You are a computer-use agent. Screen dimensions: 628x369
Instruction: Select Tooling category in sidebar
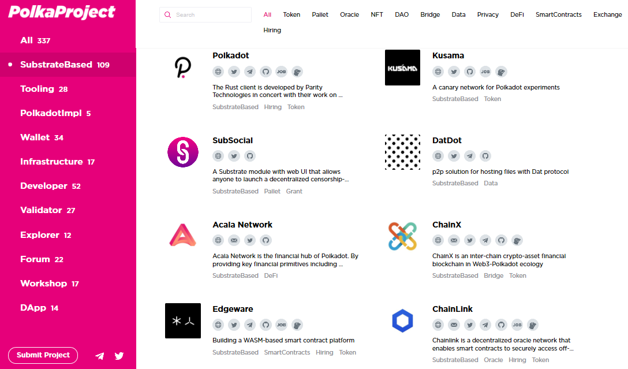(44, 89)
